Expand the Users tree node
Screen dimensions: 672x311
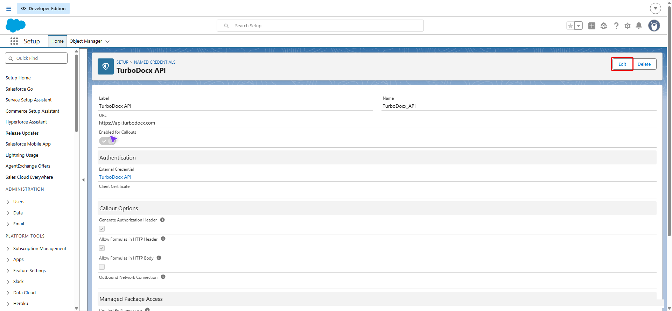point(8,202)
